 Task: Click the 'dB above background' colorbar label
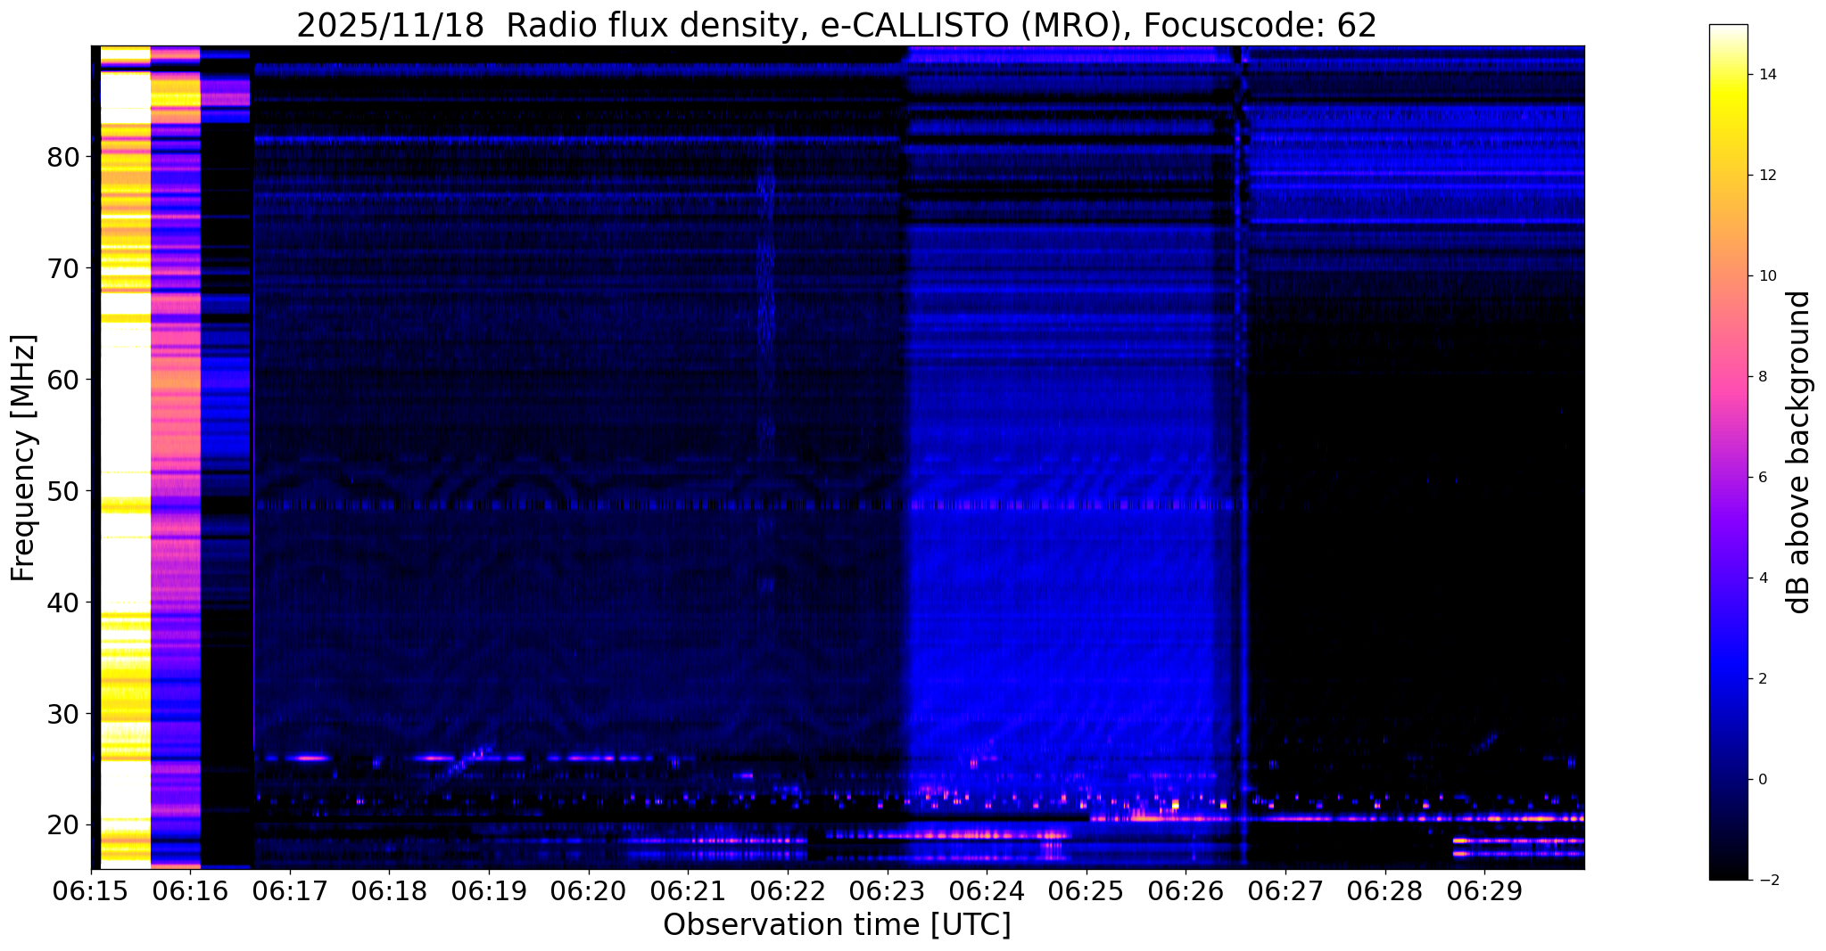pos(1798,452)
